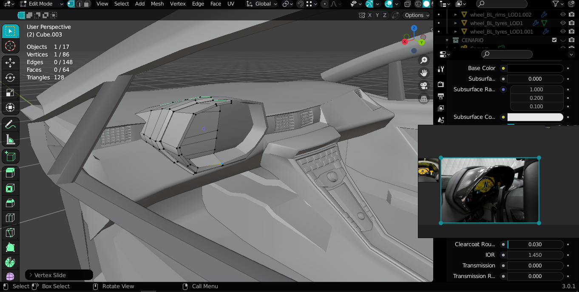Toggle snapping magnet
The height and width of the screenshot is (292, 579).
(x=301, y=4)
